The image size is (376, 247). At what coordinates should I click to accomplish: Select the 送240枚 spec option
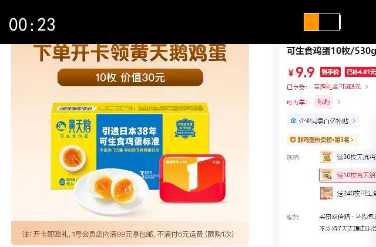(348, 193)
